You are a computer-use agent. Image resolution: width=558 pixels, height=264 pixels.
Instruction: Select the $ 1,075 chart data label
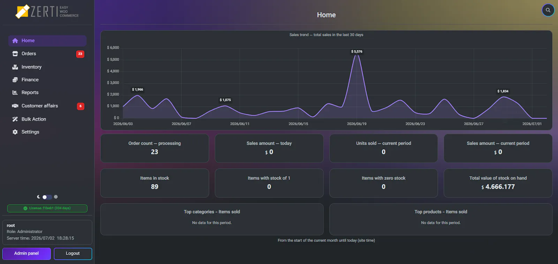click(225, 100)
